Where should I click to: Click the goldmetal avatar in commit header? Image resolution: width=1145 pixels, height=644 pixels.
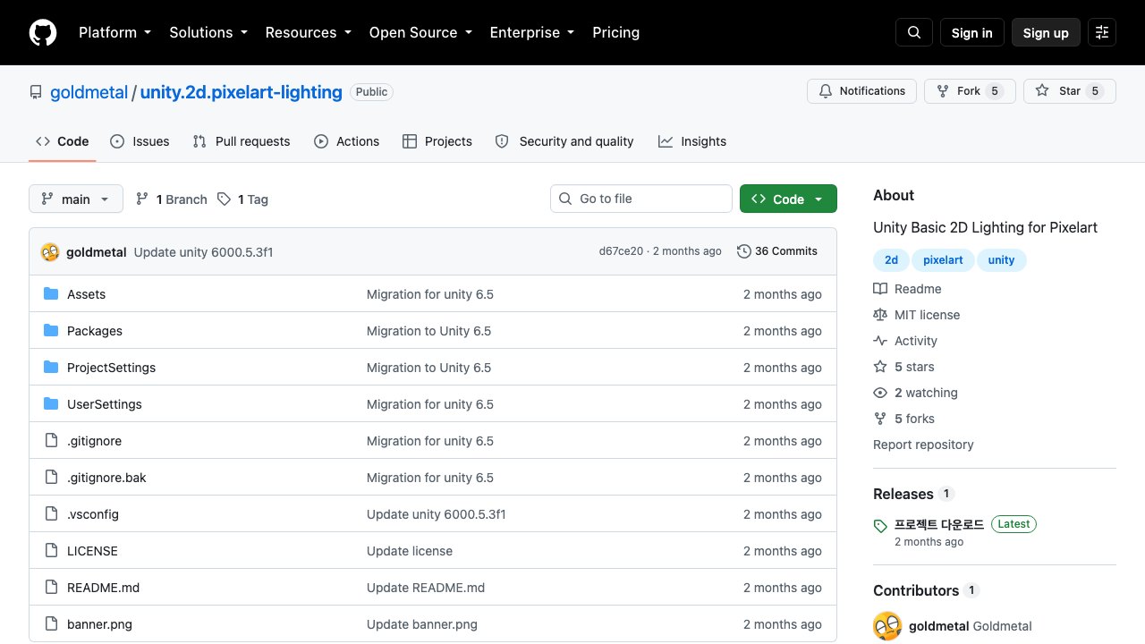pyautogui.click(x=50, y=252)
